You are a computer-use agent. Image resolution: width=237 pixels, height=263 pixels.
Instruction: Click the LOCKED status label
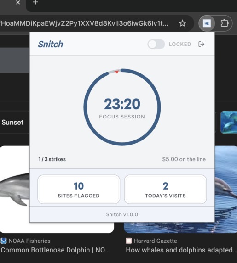(x=180, y=44)
